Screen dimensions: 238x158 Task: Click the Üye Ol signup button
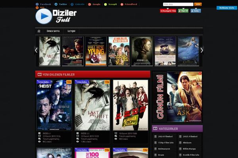183,11
